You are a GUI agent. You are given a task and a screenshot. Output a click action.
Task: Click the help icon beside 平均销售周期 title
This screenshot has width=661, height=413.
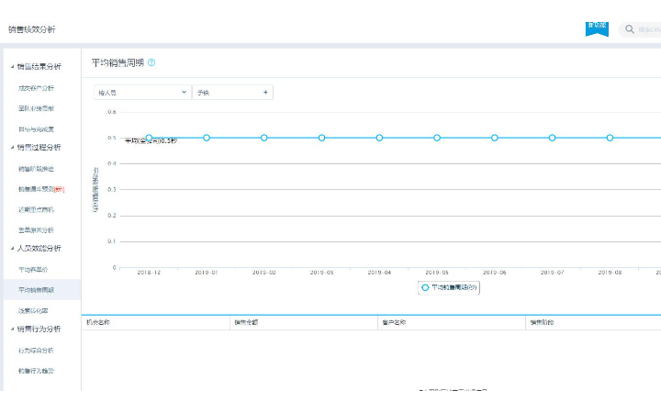[x=151, y=62]
